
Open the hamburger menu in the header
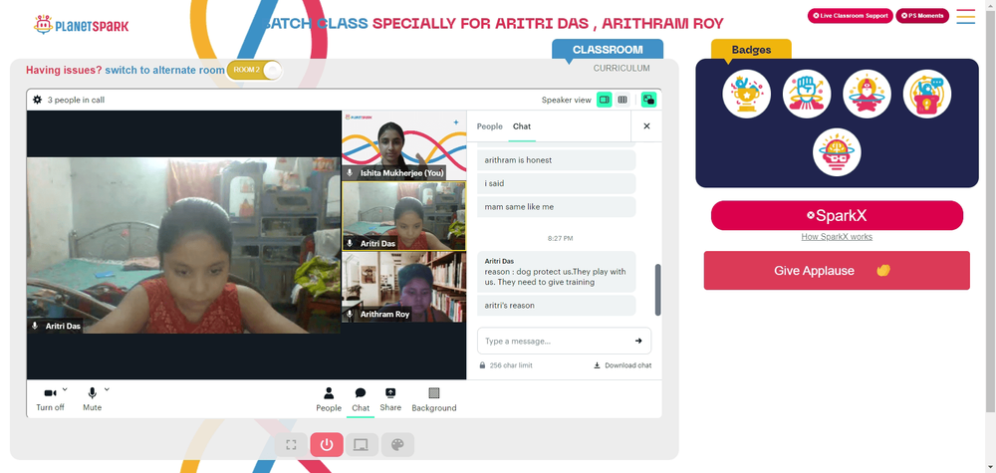pos(965,17)
